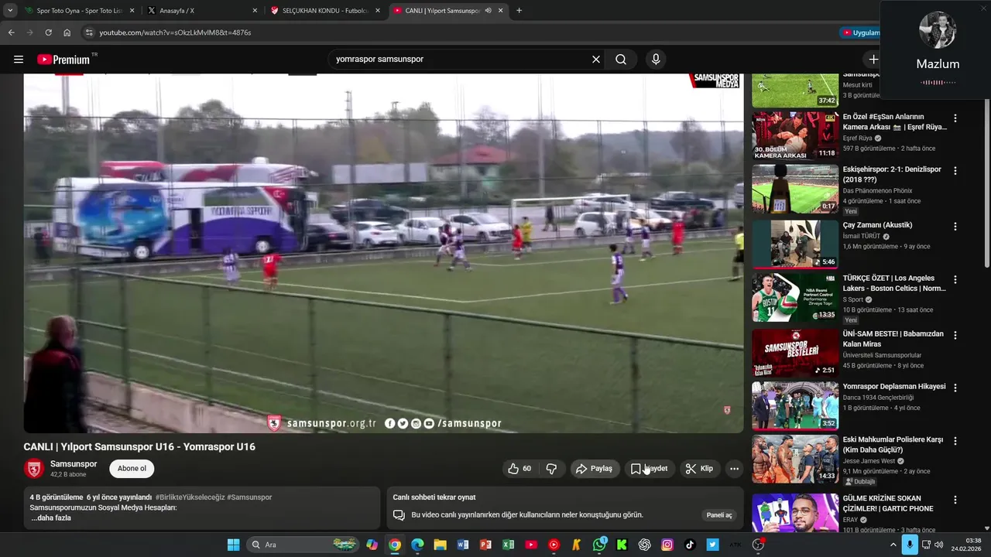The height and width of the screenshot is (557, 991).
Task: Click the #Samsunspor hashtag
Action: (249, 497)
